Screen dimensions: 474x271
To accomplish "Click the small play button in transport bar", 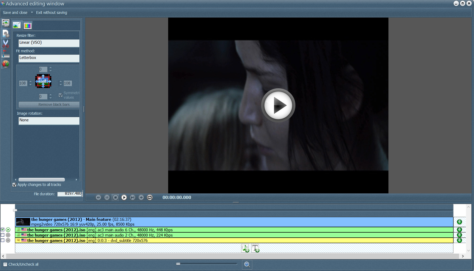I will click(124, 197).
